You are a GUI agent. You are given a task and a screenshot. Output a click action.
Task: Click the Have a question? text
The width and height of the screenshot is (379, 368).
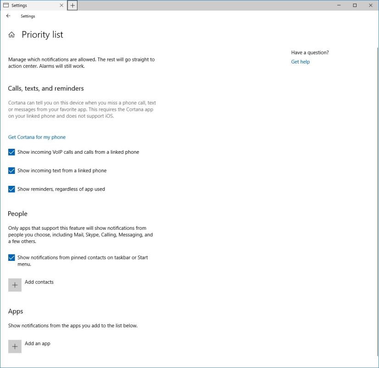[x=310, y=53]
